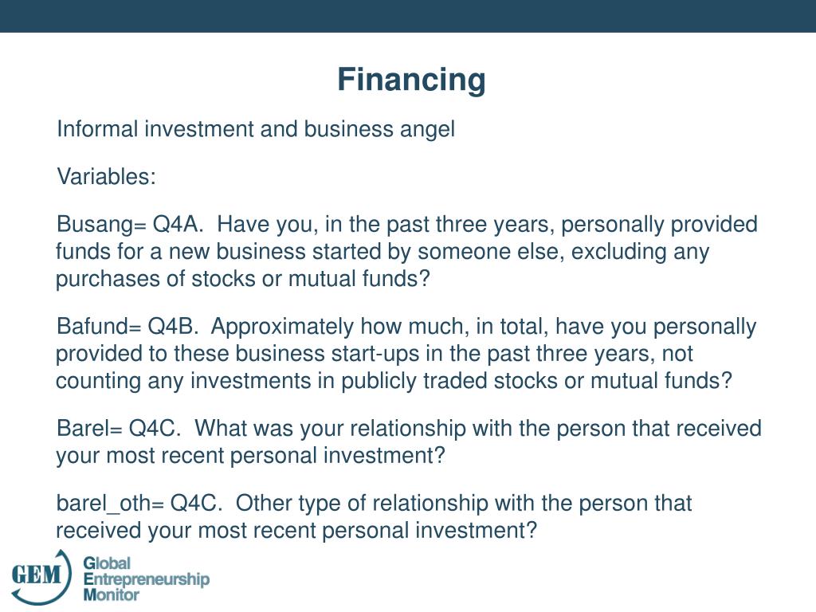
Task: Click the word 'Global' beside the logo
Action: click(108, 564)
